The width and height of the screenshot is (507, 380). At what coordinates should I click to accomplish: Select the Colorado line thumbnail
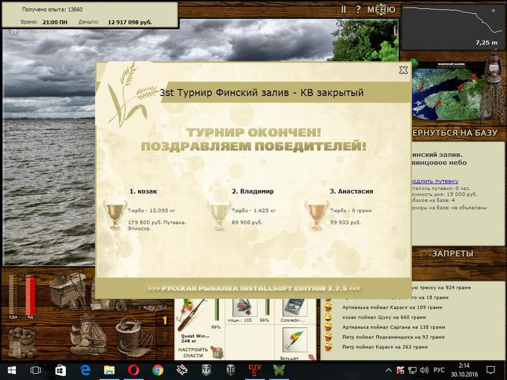click(293, 308)
